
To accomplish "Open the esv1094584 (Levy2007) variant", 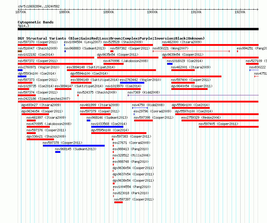I will 83,42.
